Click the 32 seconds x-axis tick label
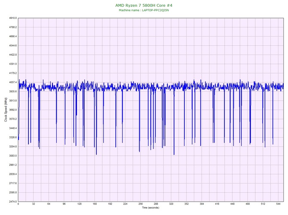This screenshot has height=215, width=288. [34, 204]
